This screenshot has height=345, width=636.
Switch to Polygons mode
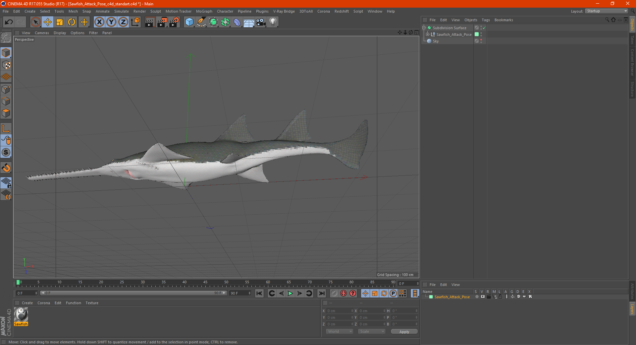(6, 113)
